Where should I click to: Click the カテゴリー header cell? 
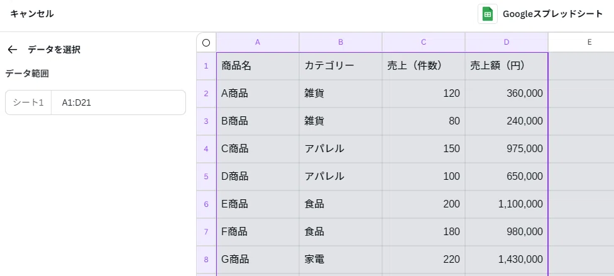pyautogui.click(x=341, y=66)
